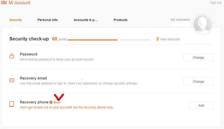Screen dimensions: 224x129
Task: Click the security check-up slider handle
Action: [x=119, y=40]
